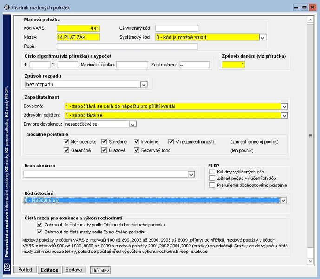Click the KS logo icon in sidebar
The image size is (320, 279).
(7, 267)
